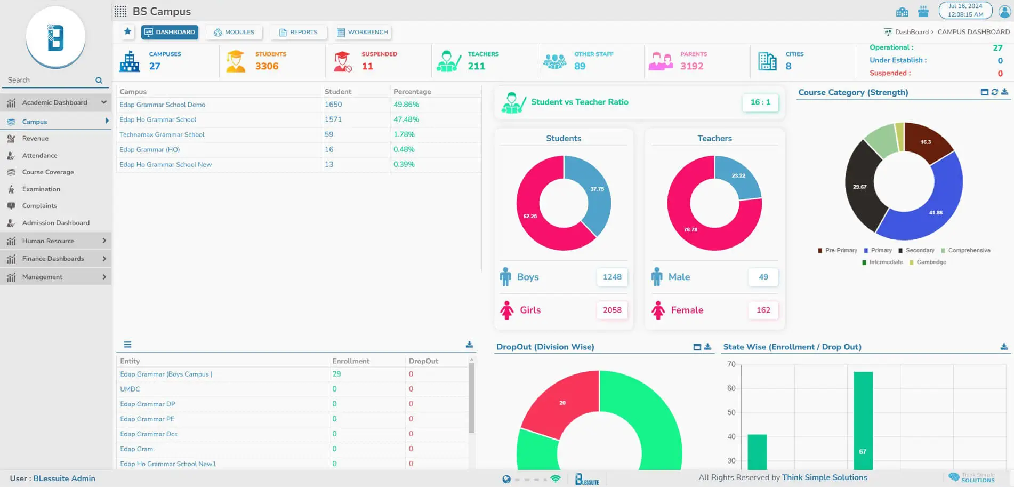The width and height of the screenshot is (1014, 487).
Task: Download State Wise Enrollment chart
Action: pyautogui.click(x=1004, y=347)
